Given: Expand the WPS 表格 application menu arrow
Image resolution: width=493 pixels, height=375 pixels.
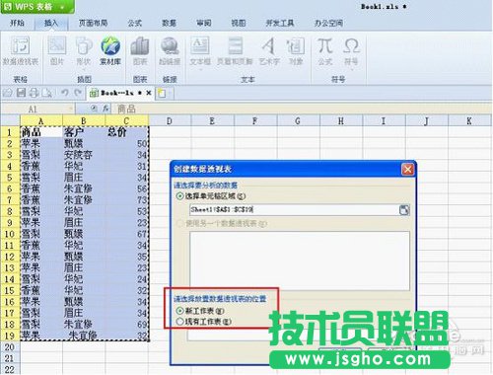Looking at the screenshot, I should [62, 7].
